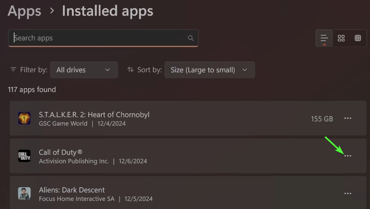Open more options for Aliens: Dark Descent
370x209 pixels.
point(348,193)
